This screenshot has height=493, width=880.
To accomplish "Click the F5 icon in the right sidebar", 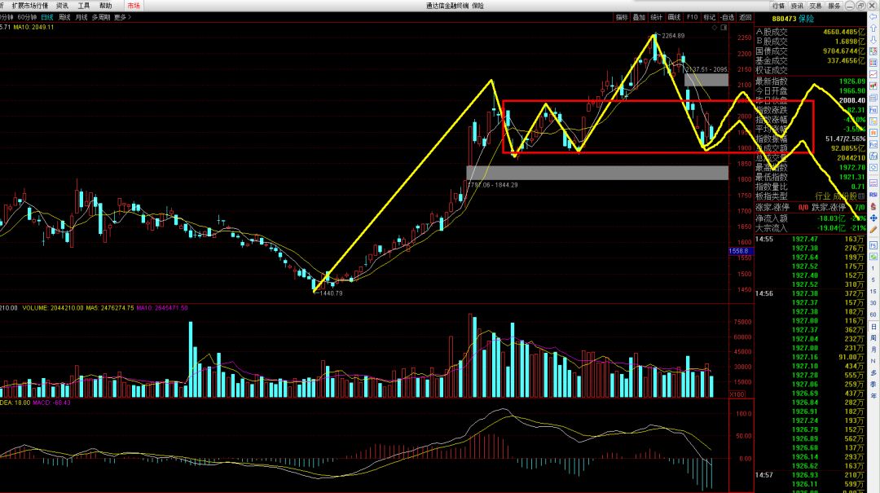I will point(873,245).
